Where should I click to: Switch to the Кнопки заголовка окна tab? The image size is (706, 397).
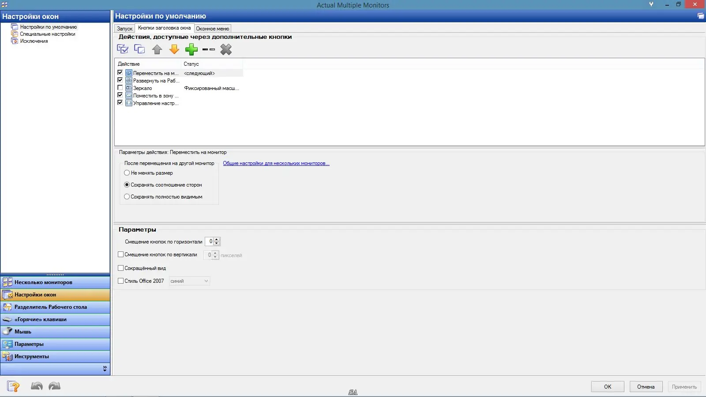pos(164,28)
